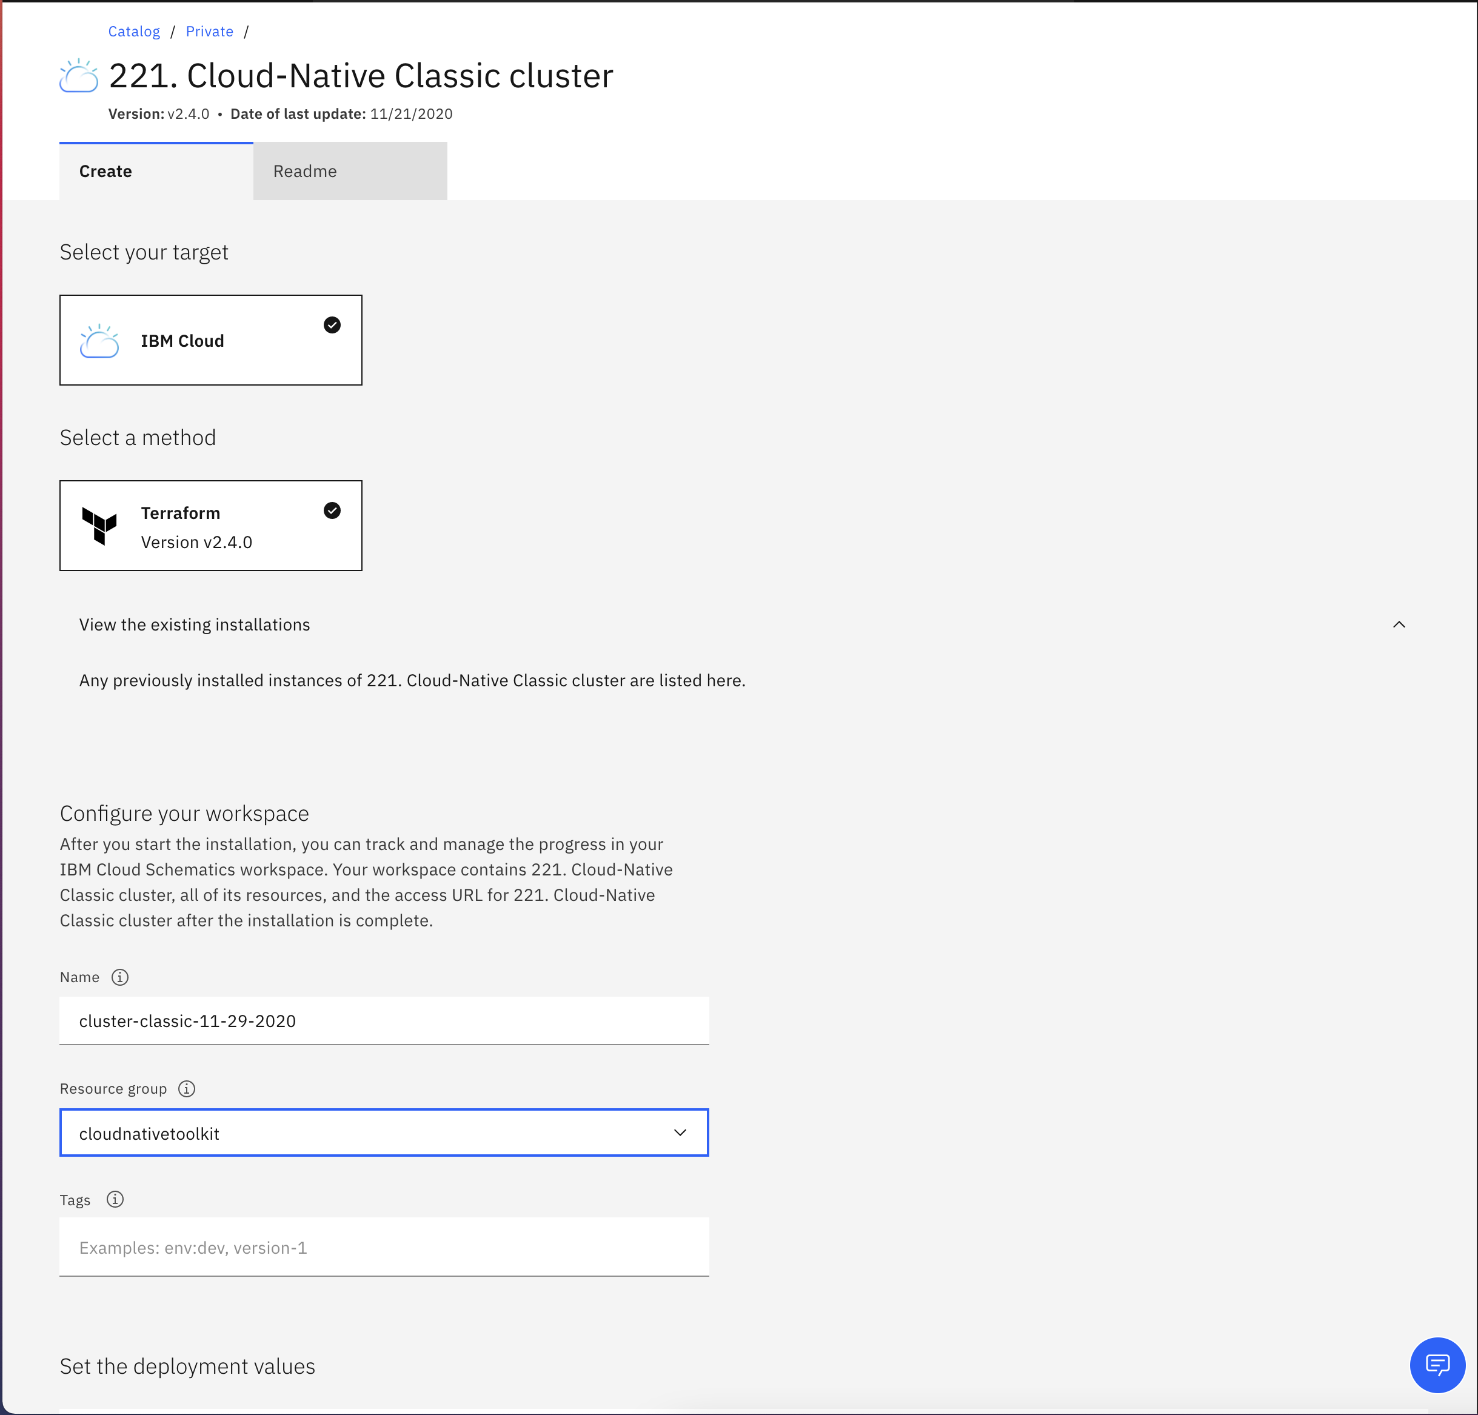
Task: Open the Private breadcrumb link
Action: (209, 31)
